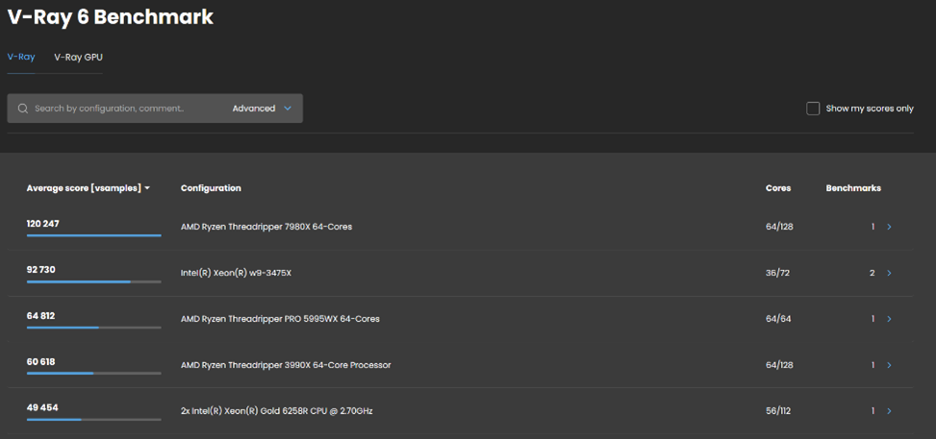Image resolution: width=936 pixels, height=439 pixels.
Task: Click the 120 247 score bar
Action: [93, 234]
